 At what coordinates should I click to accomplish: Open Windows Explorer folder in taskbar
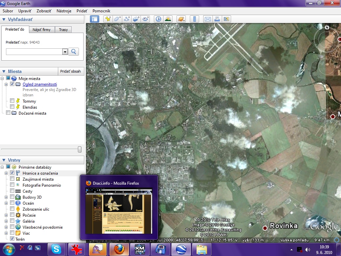(x=202, y=249)
